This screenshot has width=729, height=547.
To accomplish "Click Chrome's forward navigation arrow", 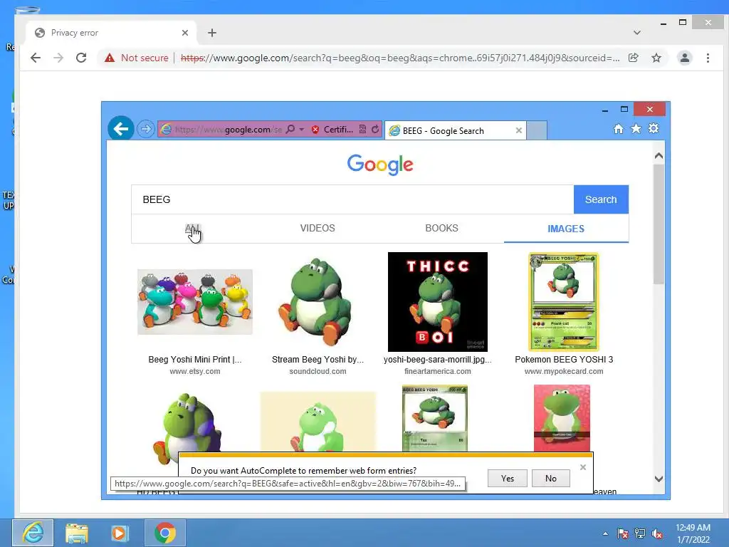I will click(58, 58).
